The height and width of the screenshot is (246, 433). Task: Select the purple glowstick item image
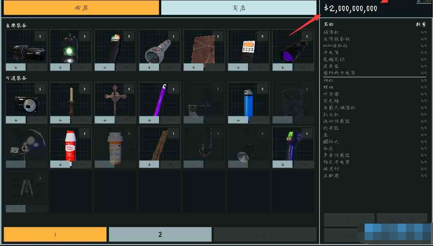click(159, 100)
